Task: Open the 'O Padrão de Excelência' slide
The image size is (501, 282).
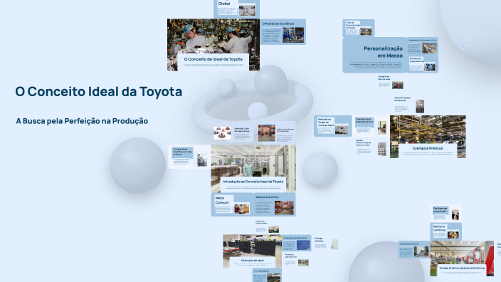Action: tap(283, 31)
